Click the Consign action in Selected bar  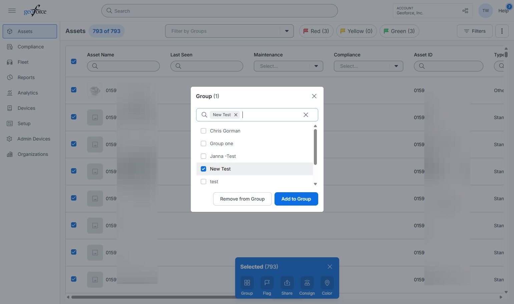[x=307, y=286]
